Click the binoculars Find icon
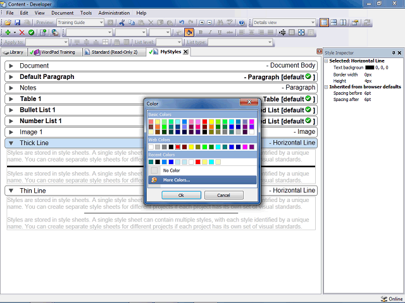The width and height of the screenshot is (405, 303). click(x=220, y=23)
